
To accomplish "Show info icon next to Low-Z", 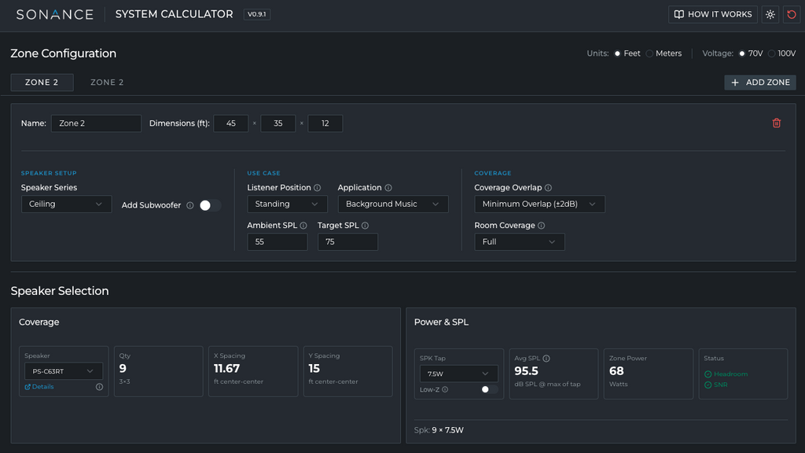I will click(445, 389).
